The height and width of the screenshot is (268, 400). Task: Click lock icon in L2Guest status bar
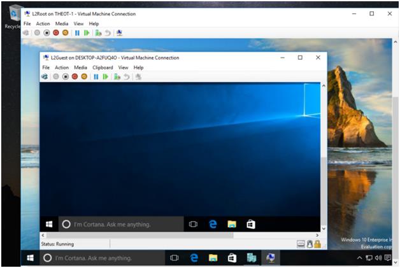pos(317,244)
